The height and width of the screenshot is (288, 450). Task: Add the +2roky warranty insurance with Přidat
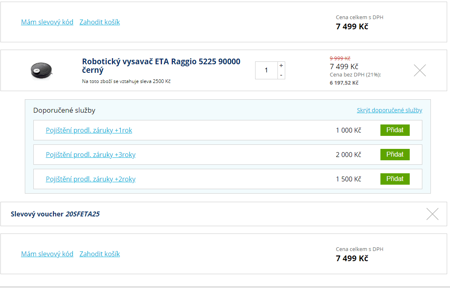click(x=395, y=179)
